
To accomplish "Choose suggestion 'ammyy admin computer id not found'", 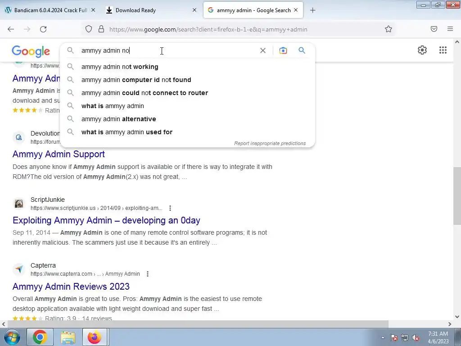I will coord(188,80).
